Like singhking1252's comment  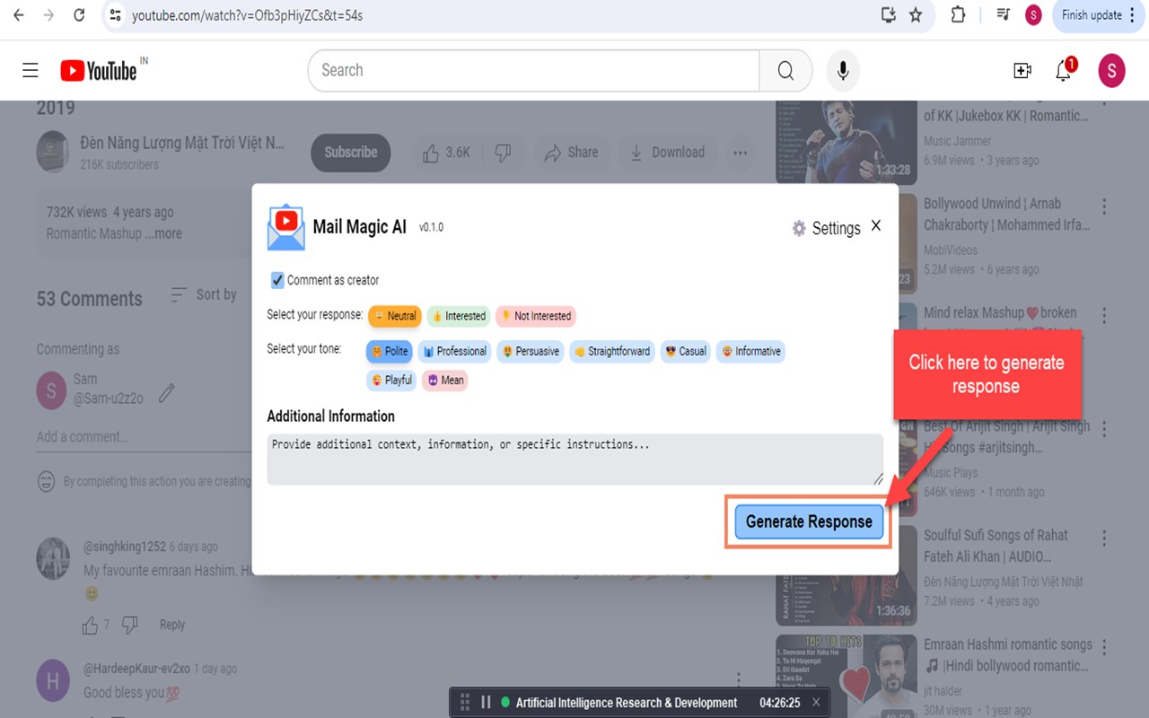point(90,626)
